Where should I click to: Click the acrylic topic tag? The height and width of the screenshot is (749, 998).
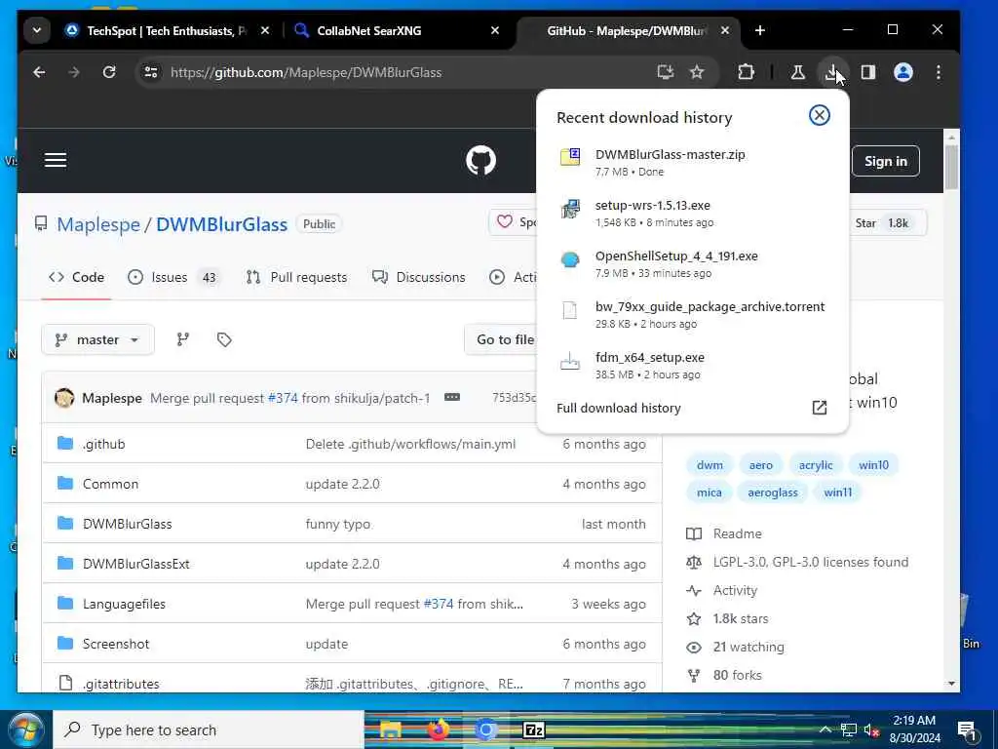tap(816, 465)
